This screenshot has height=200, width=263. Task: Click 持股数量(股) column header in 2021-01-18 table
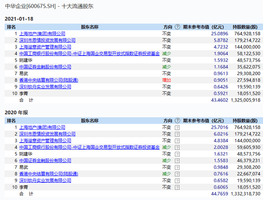[245, 27]
